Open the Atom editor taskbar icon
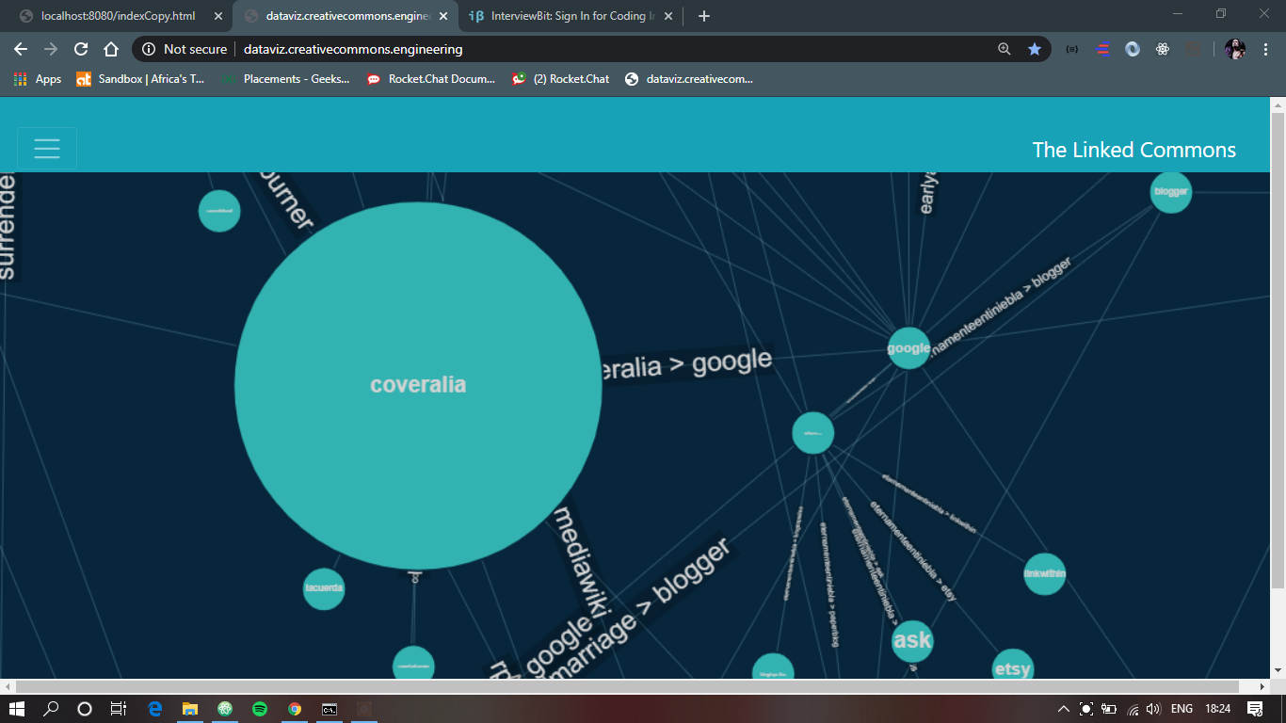This screenshot has width=1286, height=723. (x=225, y=709)
